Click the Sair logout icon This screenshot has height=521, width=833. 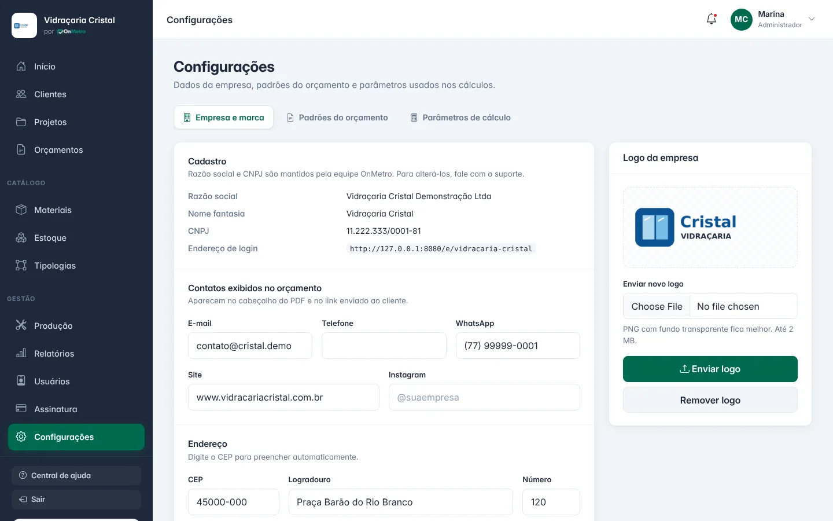pos(23,499)
